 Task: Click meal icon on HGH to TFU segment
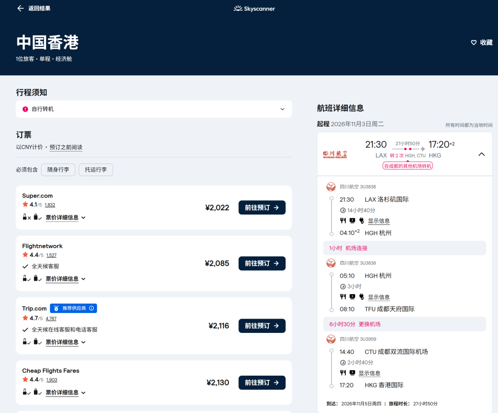tap(343, 297)
